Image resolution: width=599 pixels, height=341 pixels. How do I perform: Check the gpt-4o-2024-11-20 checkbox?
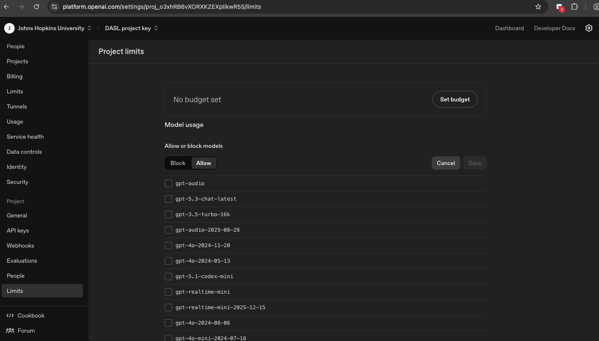(x=169, y=245)
